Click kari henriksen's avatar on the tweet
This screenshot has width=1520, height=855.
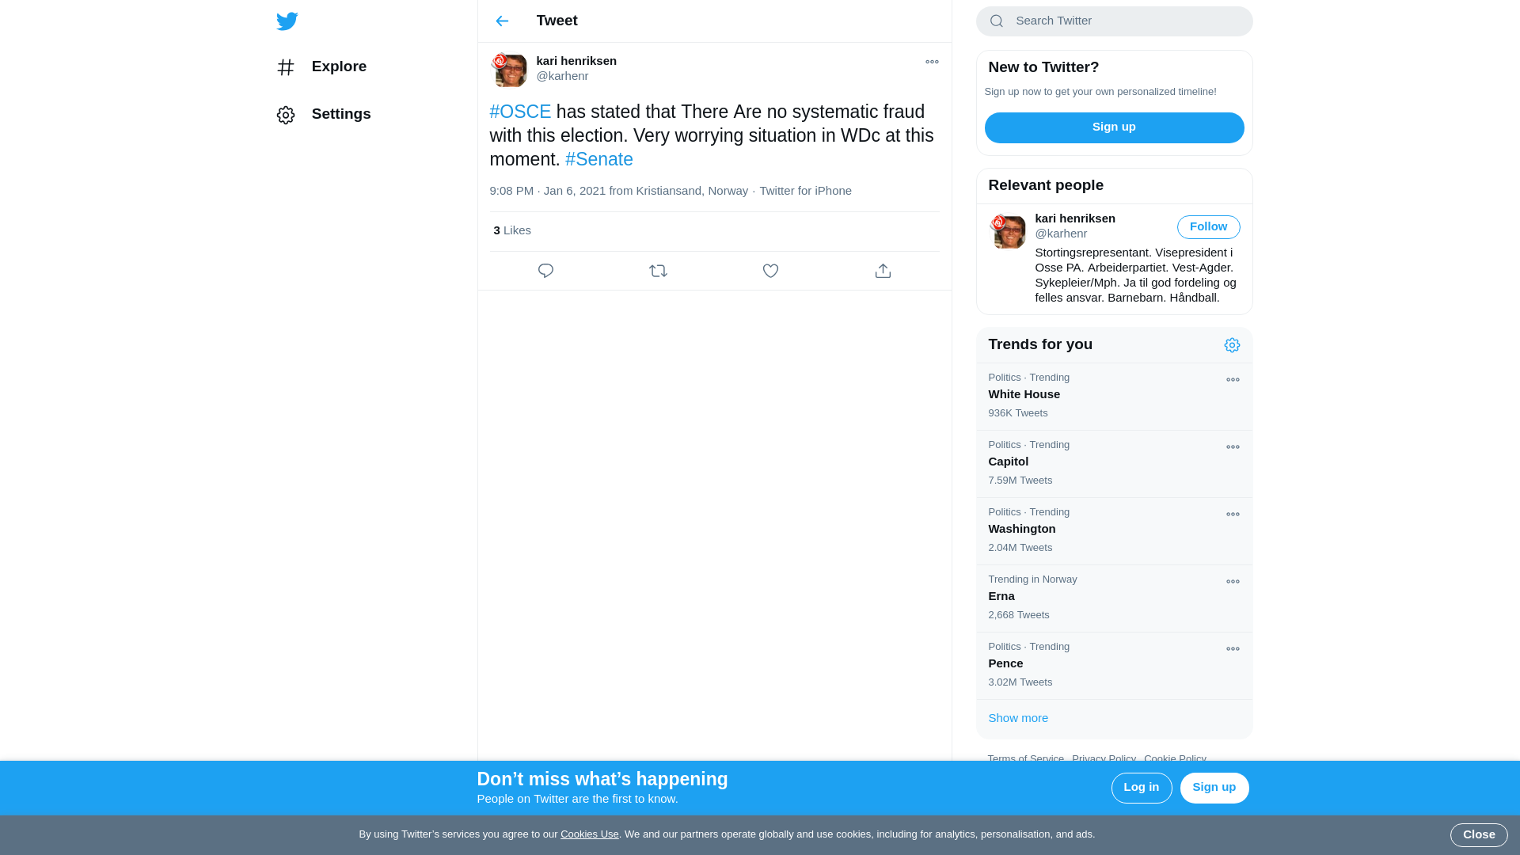coord(509,70)
